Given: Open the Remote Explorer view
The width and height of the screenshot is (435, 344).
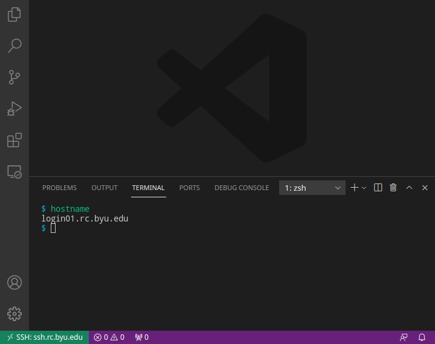Looking at the screenshot, I should pos(14,171).
